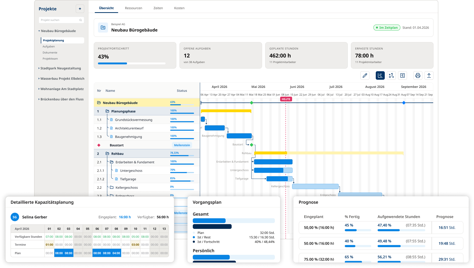Select the Erdarbeiten & Fundament row
Screen dimensions: 474x268
click(x=147, y=162)
